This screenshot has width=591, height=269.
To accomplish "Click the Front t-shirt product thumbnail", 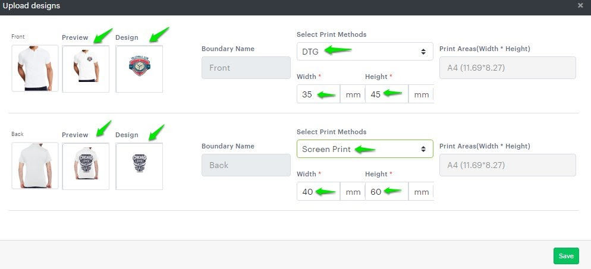I will point(35,68).
